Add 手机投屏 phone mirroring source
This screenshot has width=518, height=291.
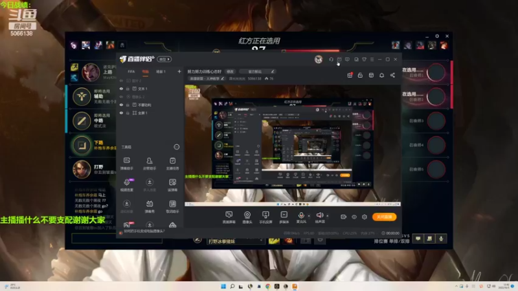point(265,217)
